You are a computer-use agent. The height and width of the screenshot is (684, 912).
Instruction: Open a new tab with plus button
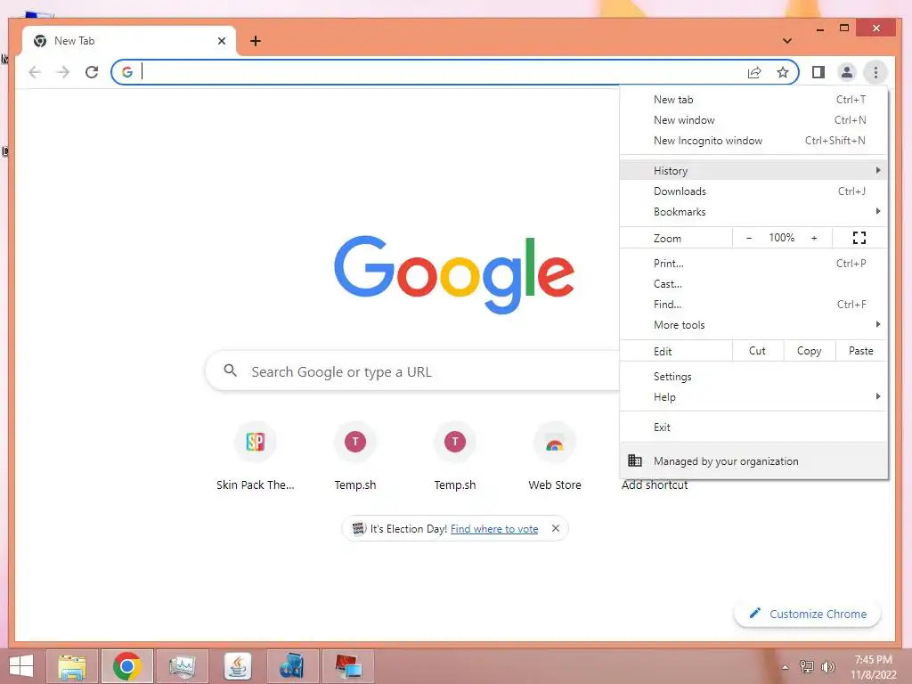pos(256,41)
